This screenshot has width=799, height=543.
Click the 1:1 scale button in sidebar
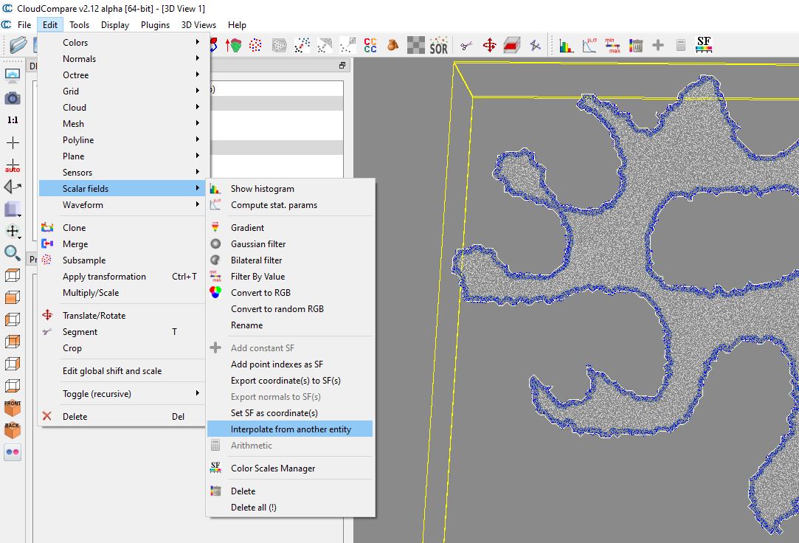pos(13,120)
